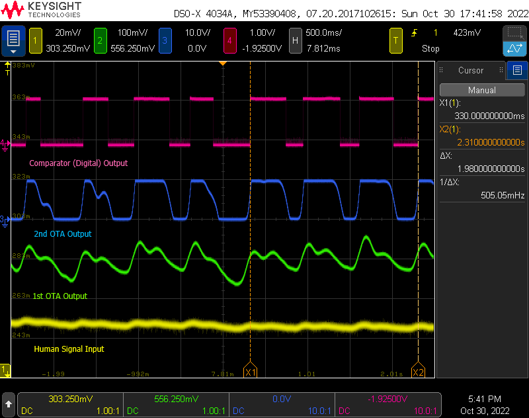The width and height of the screenshot is (529, 418).
Task: Click channel 1 ground marker on left edge
Action: tap(5, 370)
